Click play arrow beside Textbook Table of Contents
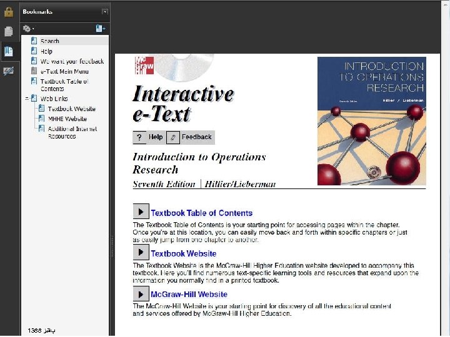 (x=141, y=212)
